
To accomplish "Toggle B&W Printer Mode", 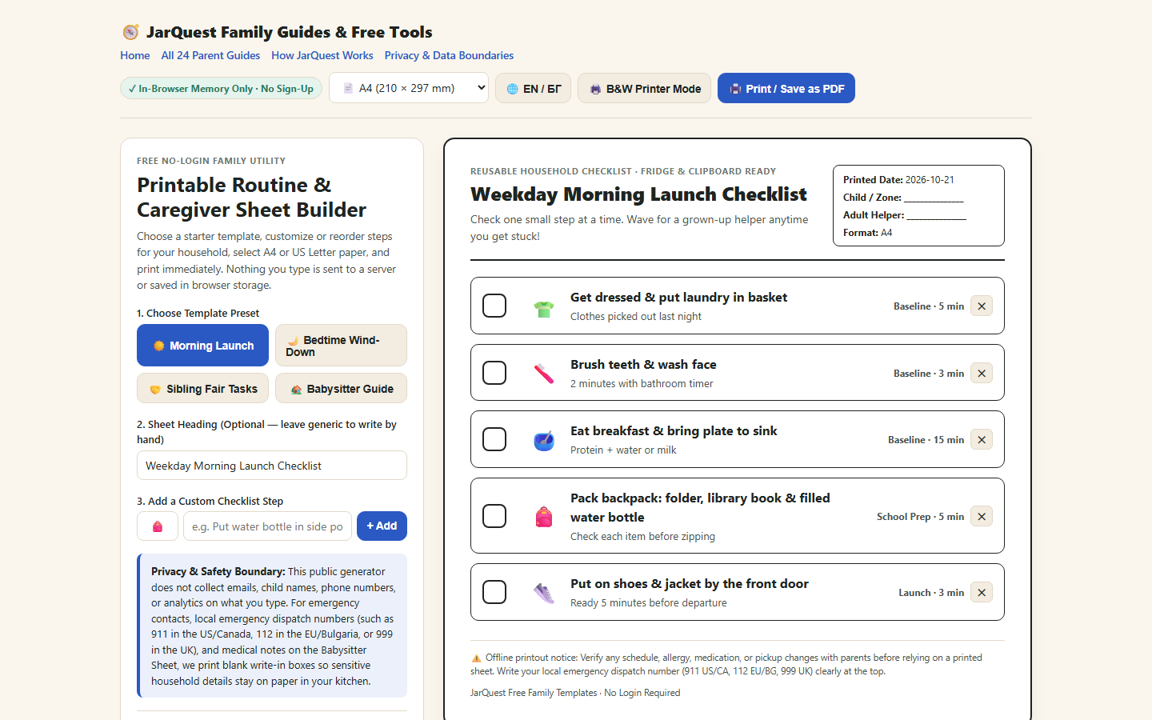I will tap(644, 88).
